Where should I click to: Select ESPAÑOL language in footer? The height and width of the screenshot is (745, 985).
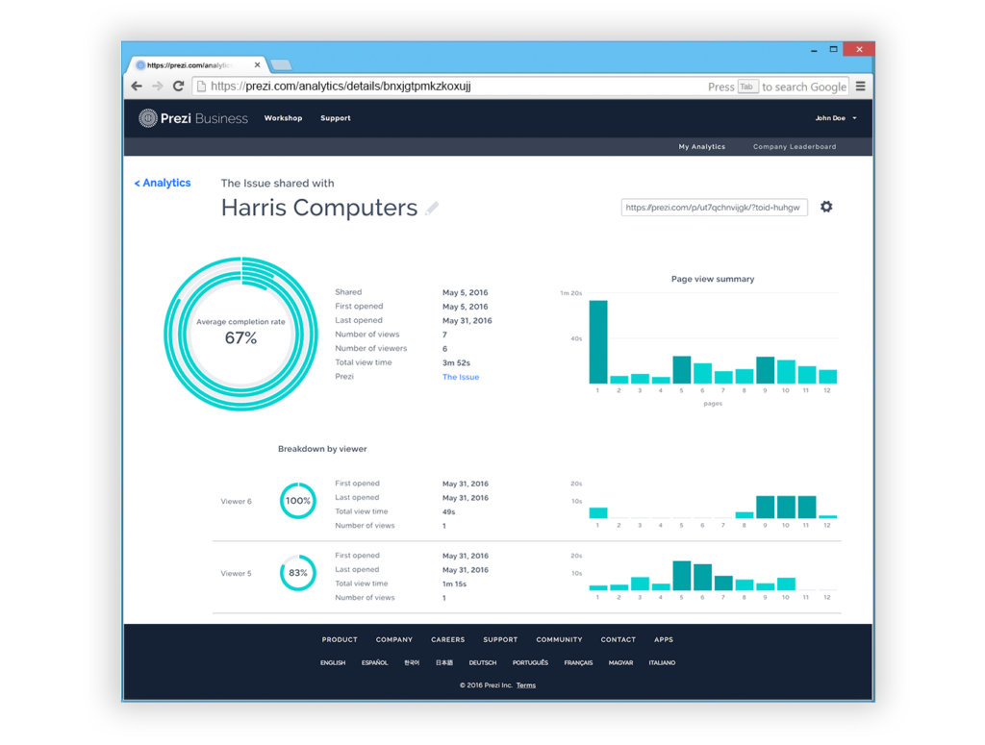(x=374, y=662)
